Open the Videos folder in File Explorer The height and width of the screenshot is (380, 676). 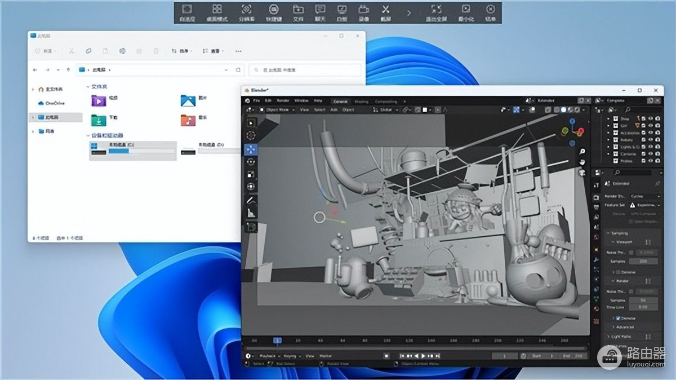99,101
